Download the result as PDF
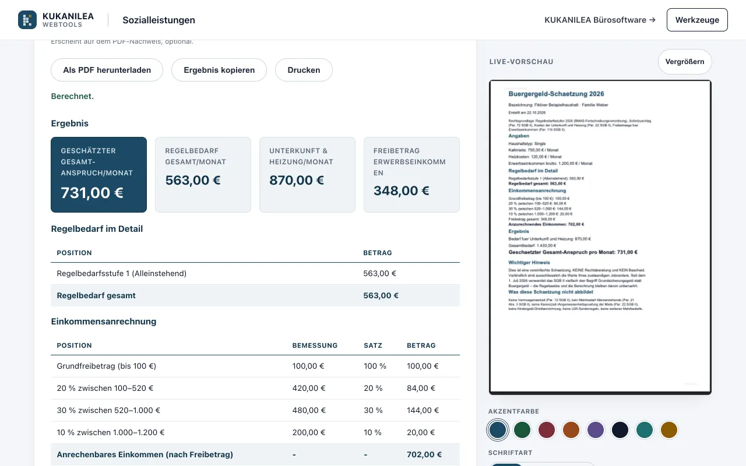Screen dimensions: 746x466 [x=107, y=70]
